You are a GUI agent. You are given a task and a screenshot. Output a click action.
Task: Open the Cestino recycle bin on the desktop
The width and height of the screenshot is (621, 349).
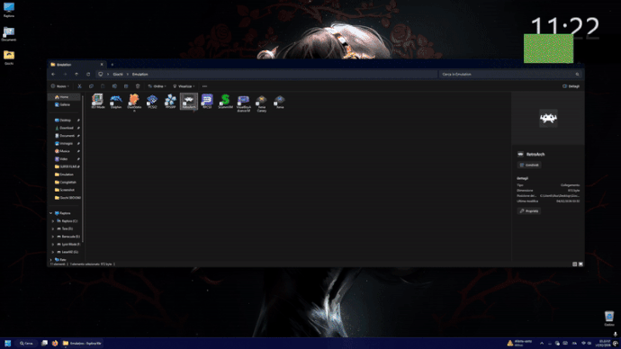609,318
